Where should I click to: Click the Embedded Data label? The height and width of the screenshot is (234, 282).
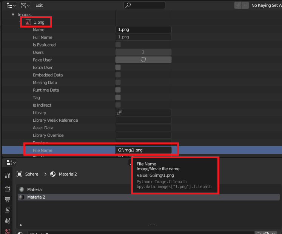[48, 75]
